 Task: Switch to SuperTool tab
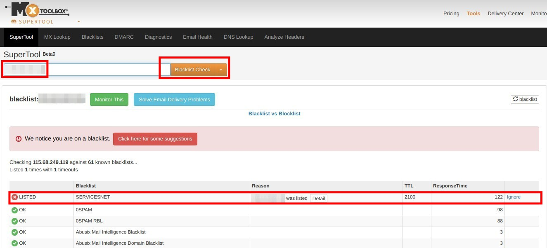click(x=21, y=37)
